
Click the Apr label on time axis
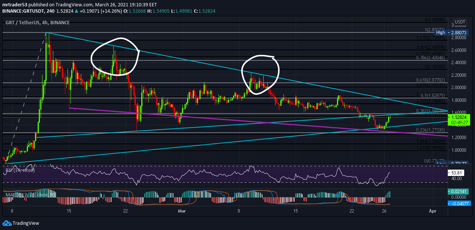tap(432, 211)
